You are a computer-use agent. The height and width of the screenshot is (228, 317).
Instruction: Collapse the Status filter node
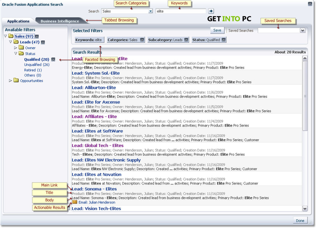[16, 54]
